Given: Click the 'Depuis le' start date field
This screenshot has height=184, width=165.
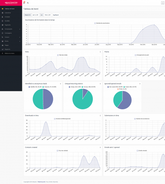Looking at the screenshot, I should click(36, 15).
